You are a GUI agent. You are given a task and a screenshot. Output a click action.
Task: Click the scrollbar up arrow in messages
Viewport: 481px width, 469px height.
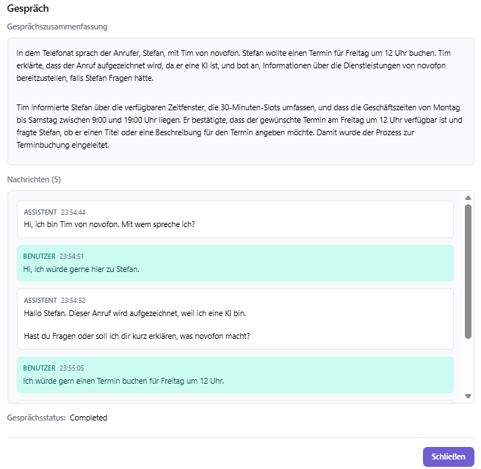(469, 198)
